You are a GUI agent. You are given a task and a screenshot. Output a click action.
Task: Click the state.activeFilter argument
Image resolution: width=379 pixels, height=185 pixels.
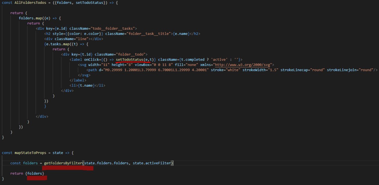(x=152, y=163)
